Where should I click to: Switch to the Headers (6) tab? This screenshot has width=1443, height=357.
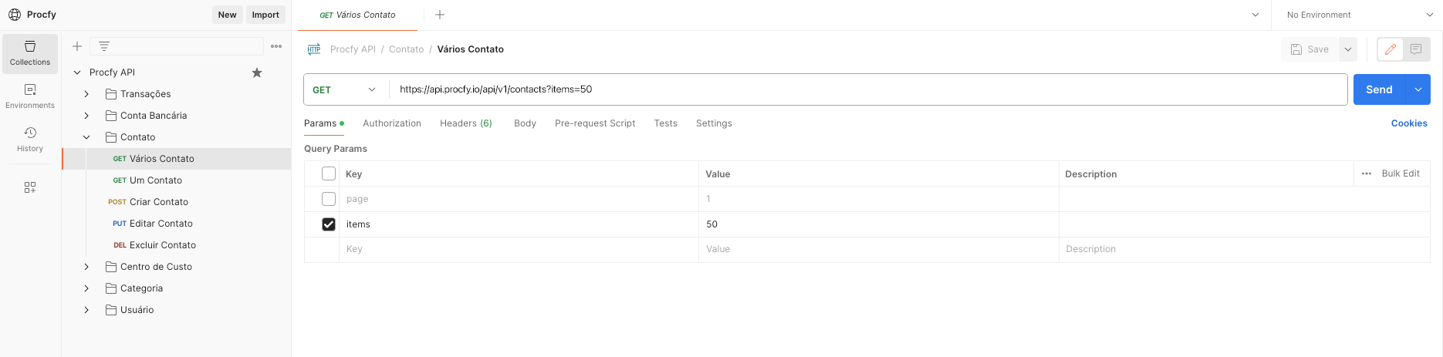pos(466,123)
